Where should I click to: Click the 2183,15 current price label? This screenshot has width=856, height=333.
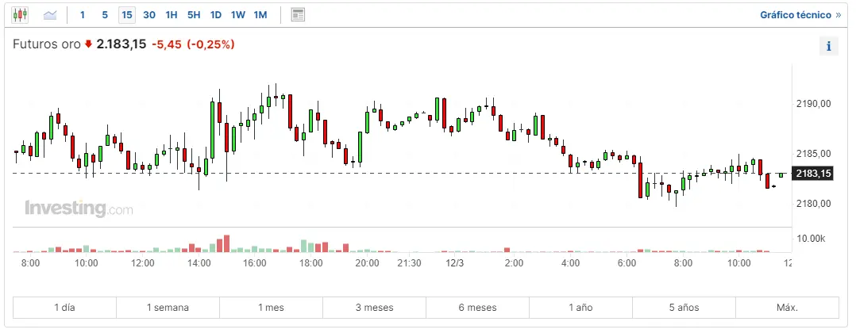coord(815,174)
